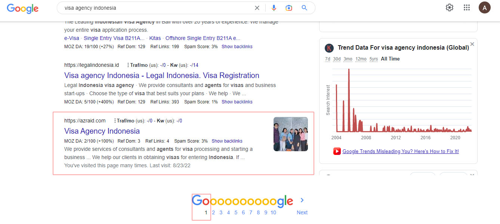Click the Next page link
Image resolution: width=500 pixels, height=224 pixels.
(x=302, y=212)
